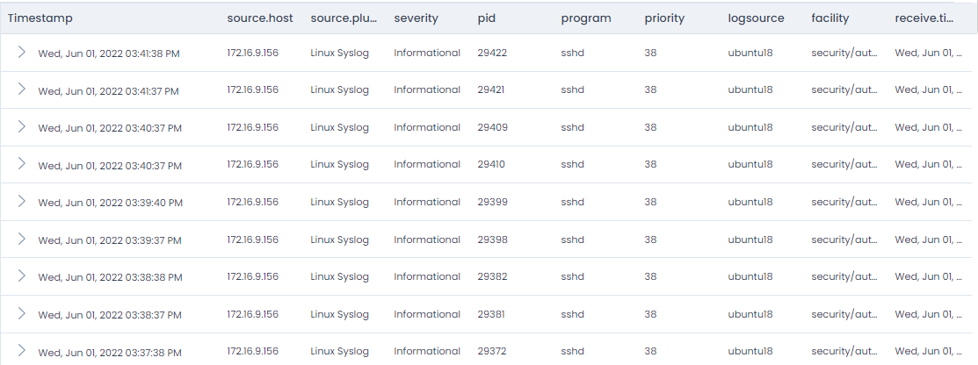The width and height of the screenshot is (978, 365).
Task: Click the priority column header
Action: (664, 18)
